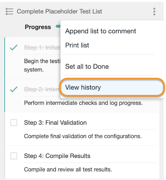Click the Progress label

coord(38,27)
